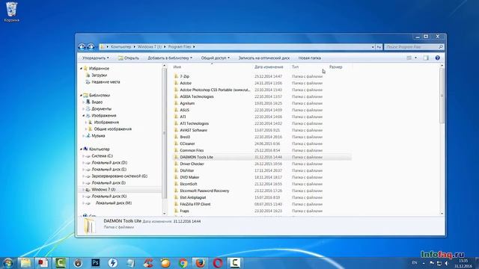Expand the Документы library node
The image size is (479, 269).
83,109
